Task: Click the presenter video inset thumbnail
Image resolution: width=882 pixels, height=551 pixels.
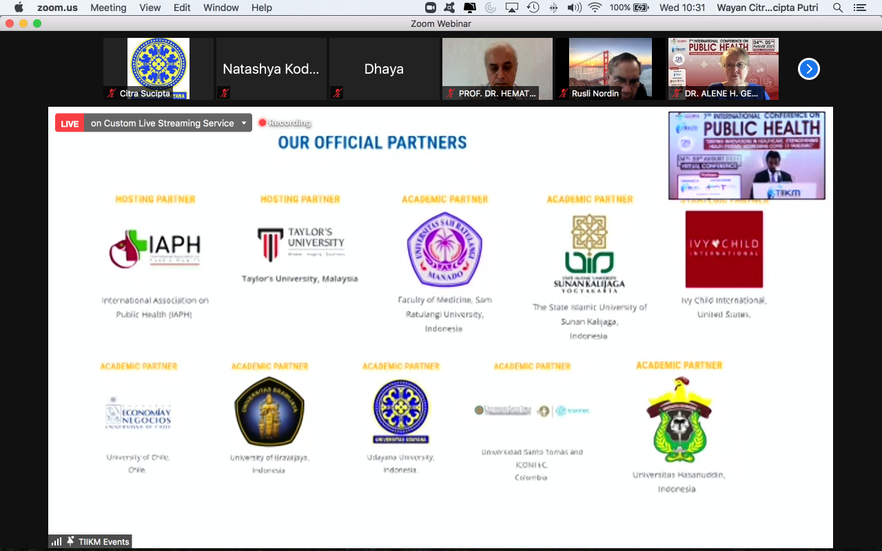Action: [x=747, y=156]
